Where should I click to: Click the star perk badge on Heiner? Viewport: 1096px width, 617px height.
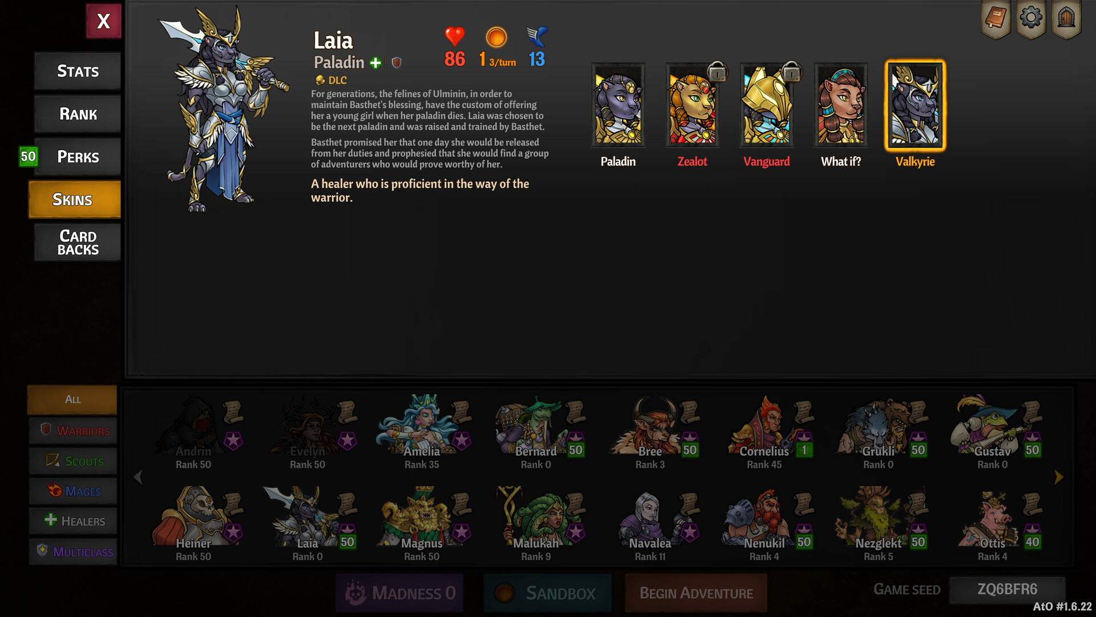pyautogui.click(x=233, y=532)
